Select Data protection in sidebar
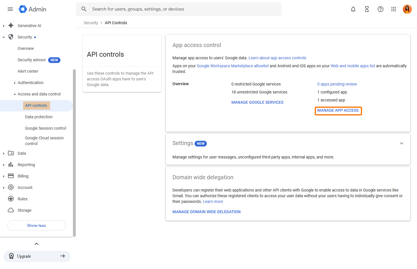Image resolution: width=417 pixels, height=269 pixels. tap(39, 117)
